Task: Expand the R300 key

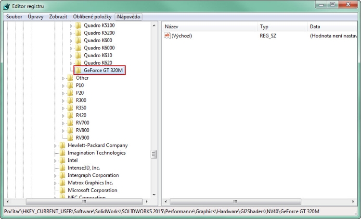Action: [x=63, y=101]
